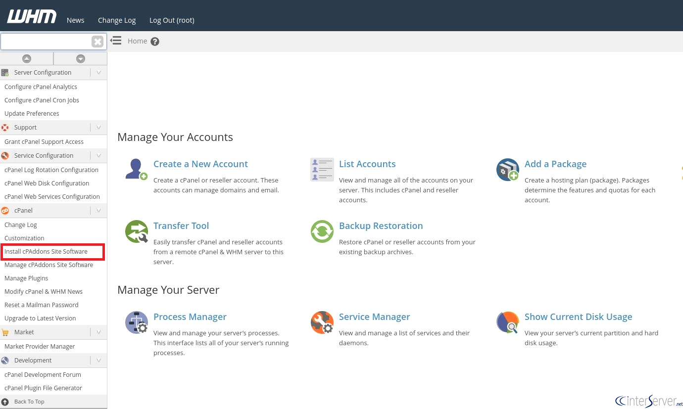Collapse the cPanel section chevron
The width and height of the screenshot is (683, 409).
98,211
